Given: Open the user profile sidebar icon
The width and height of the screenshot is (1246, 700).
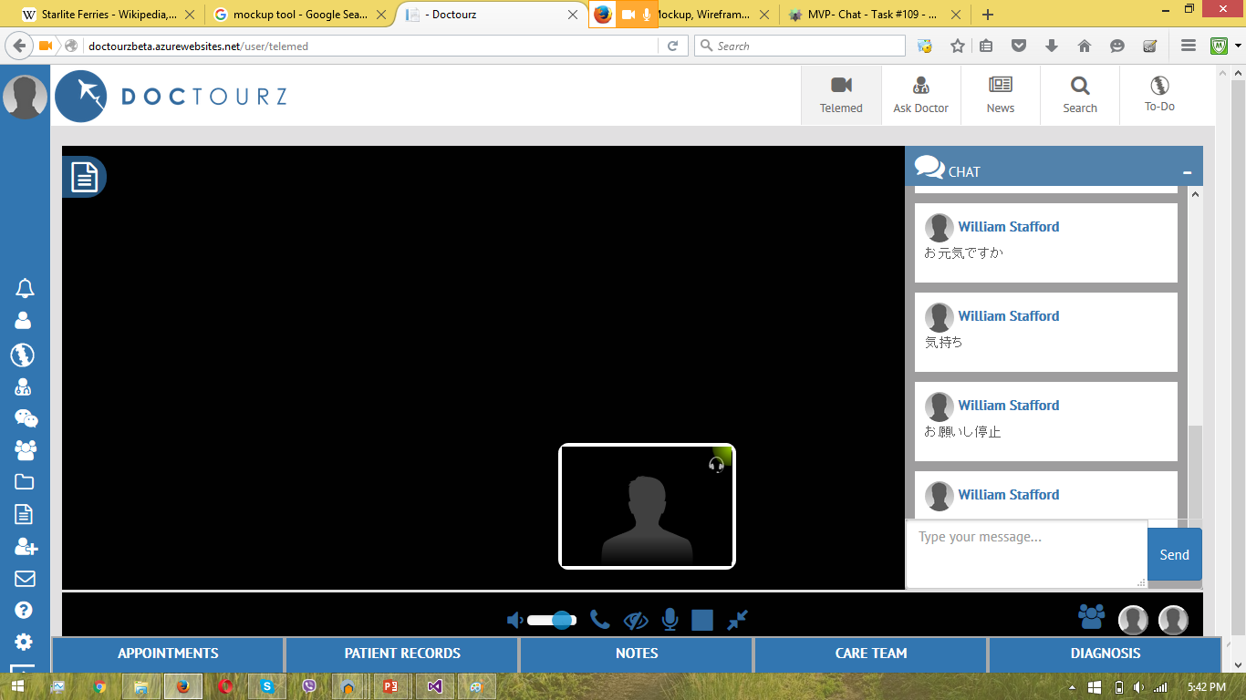Looking at the screenshot, I should [x=24, y=320].
